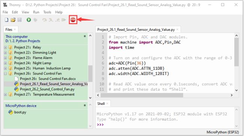Select the Files panel tab
244x136 pixels.
(9, 30)
